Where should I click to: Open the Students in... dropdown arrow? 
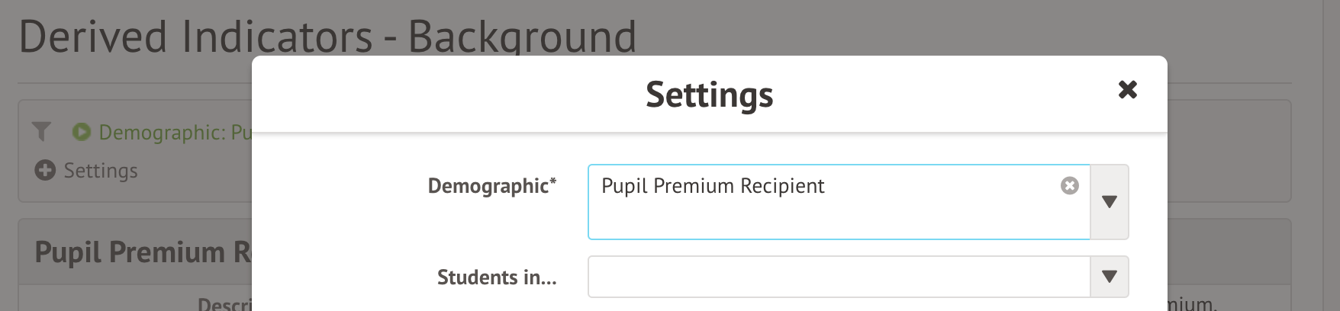tap(1110, 277)
